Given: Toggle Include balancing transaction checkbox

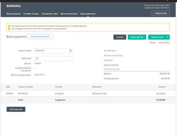Looking at the screenshot, I should (x=35, y=68).
